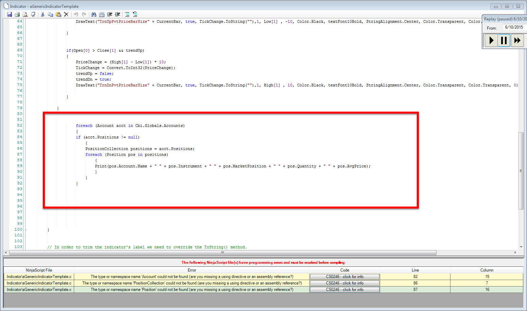Close the Indicator editor window
527x311 pixels.
pos(518,6)
